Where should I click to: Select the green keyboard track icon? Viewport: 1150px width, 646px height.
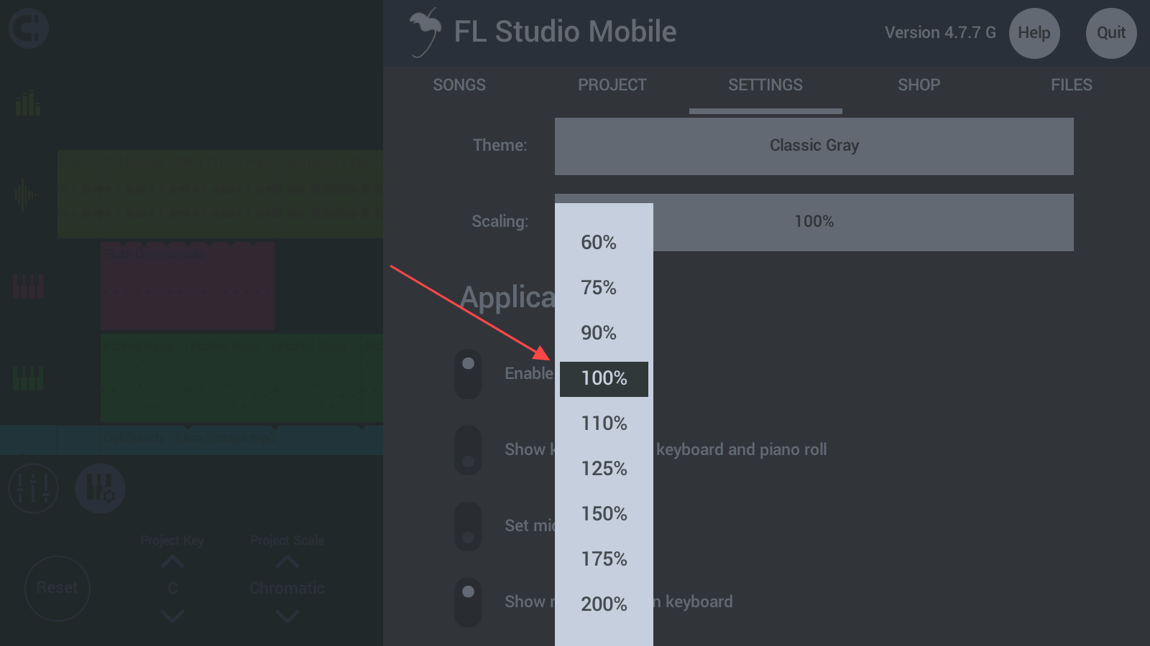[28, 378]
